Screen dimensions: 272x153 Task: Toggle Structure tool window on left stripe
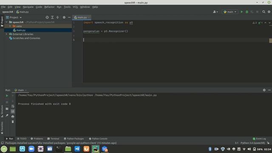point(2,111)
